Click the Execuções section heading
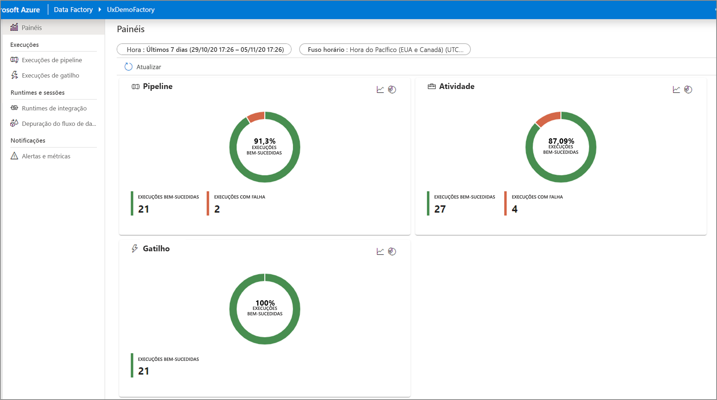Viewport: 717px width, 400px height. click(24, 45)
